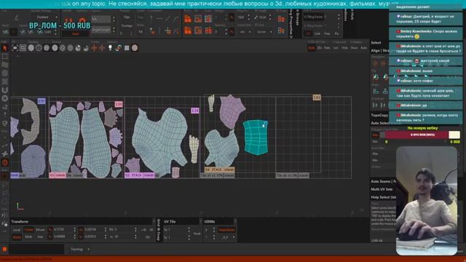This screenshot has width=466, height=262.
Task: Toggle the Both view mode button
Action: (312, 48)
